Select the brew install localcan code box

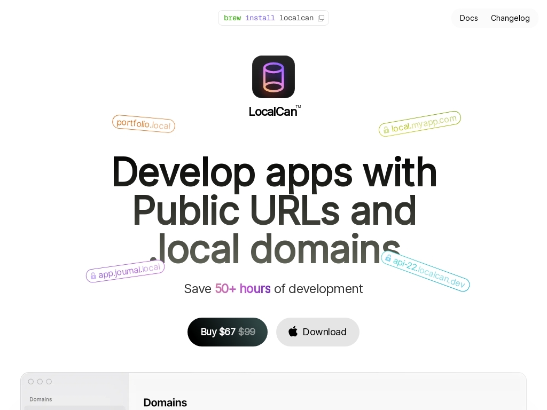[273, 18]
